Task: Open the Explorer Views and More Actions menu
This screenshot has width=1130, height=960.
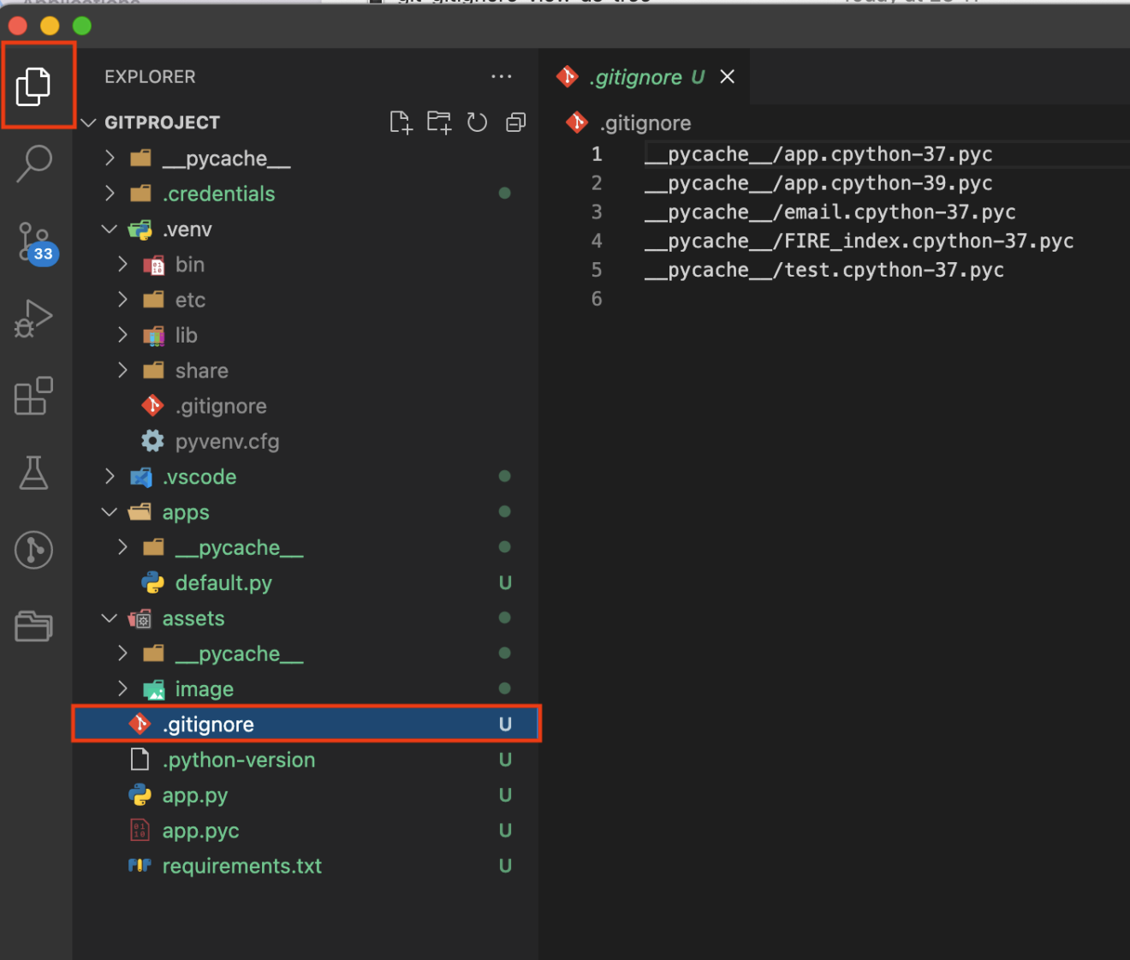Action: 502,76
